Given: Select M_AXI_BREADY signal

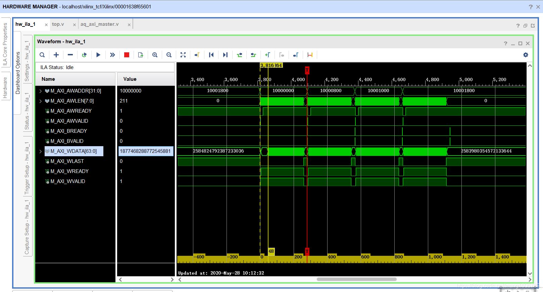Looking at the screenshot, I should click(x=68, y=131).
